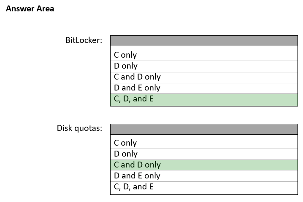Open the Disk quotas dropdown gray header
The height and width of the screenshot is (202, 303).
pyautogui.click(x=204, y=129)
